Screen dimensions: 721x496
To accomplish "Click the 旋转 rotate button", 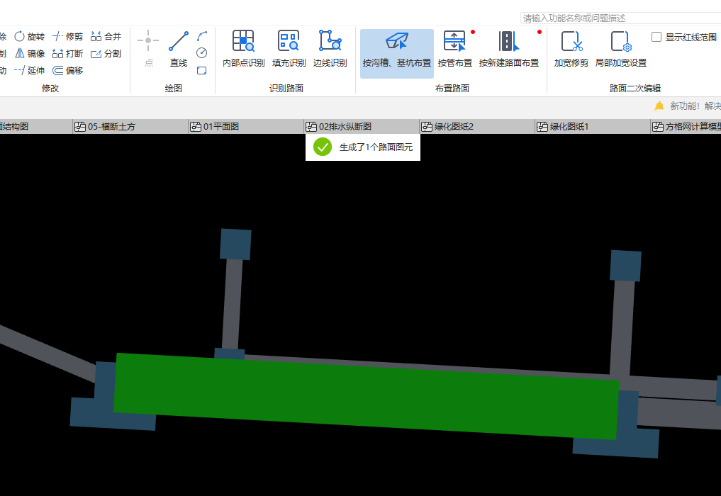I will (30, 36).
